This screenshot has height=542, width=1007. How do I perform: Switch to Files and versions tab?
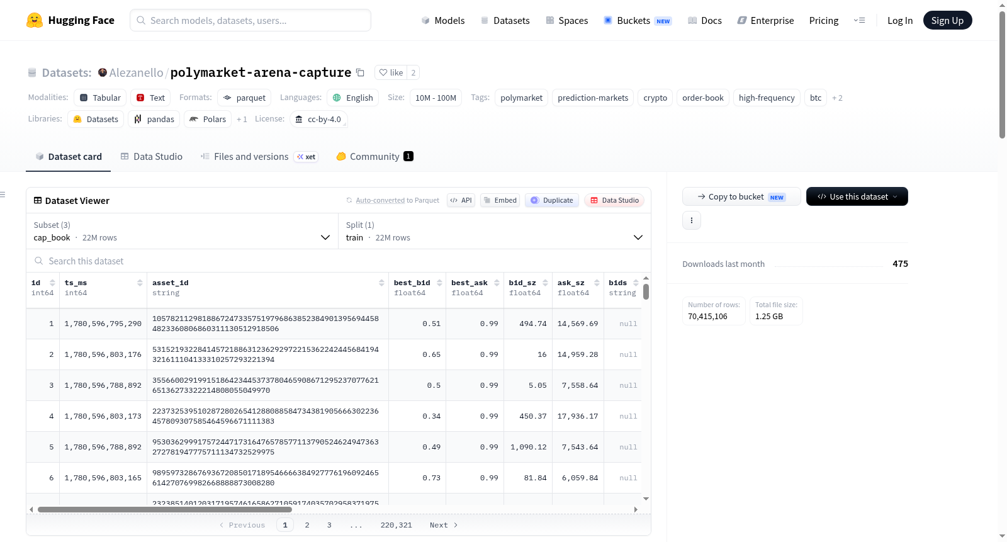tap(259, 156)
